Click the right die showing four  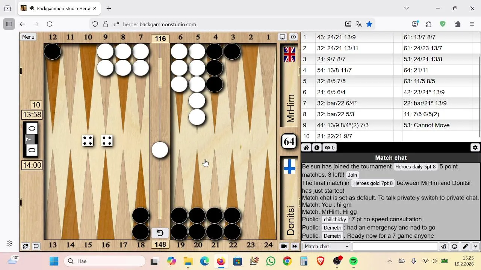click(107, 141)
